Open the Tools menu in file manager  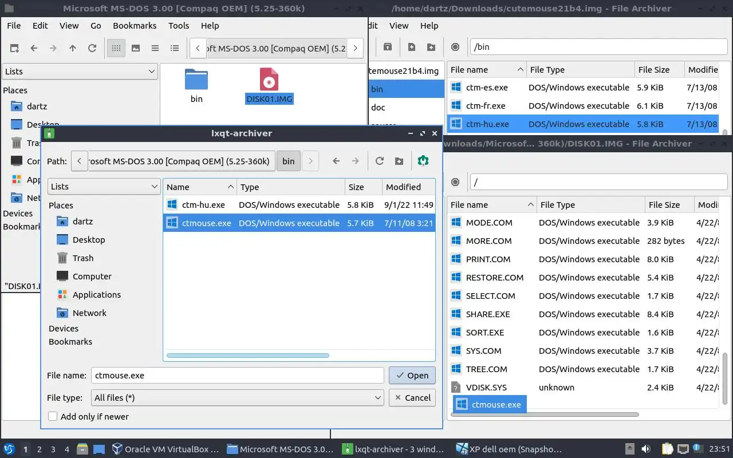(179, 26)
